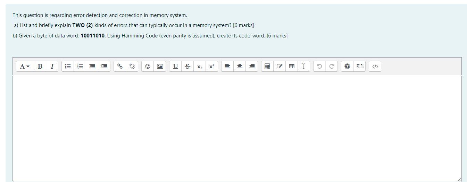This screenshot has height=182, width=467.
Task: Insert an ordered numbered list
Action: (x=80, y=66)
